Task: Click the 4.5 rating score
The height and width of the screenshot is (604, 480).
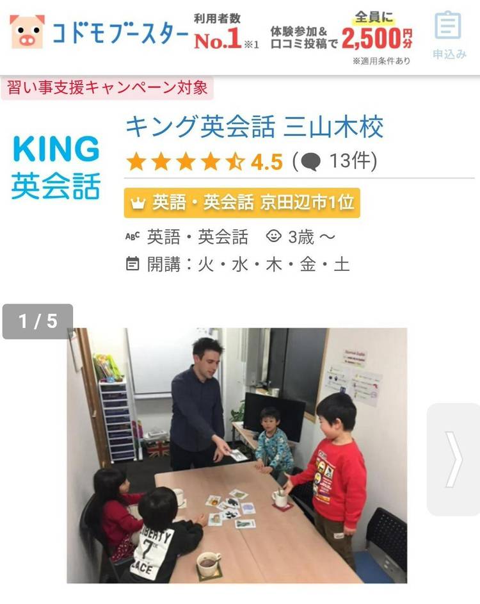Action: click(x=267, y=162)
